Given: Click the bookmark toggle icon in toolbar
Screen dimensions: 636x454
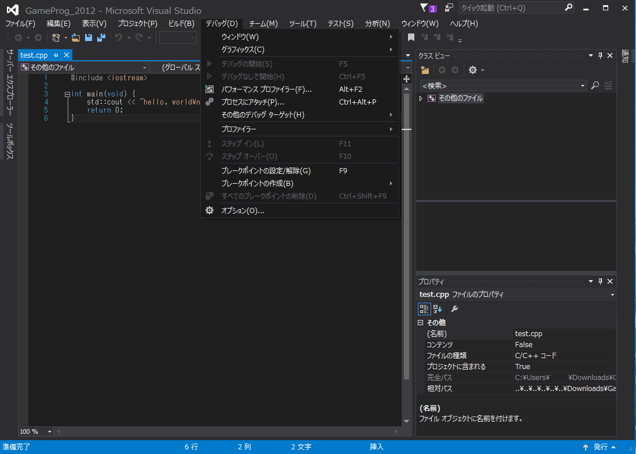Looking at the screenshot, I should point(411,38).
